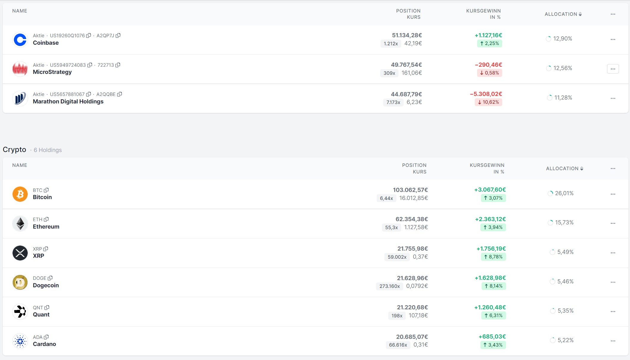The height and width of the screenshot is (360, 630).
Task: Copy the DOGE ticker symbol
Action: (50, 278)
